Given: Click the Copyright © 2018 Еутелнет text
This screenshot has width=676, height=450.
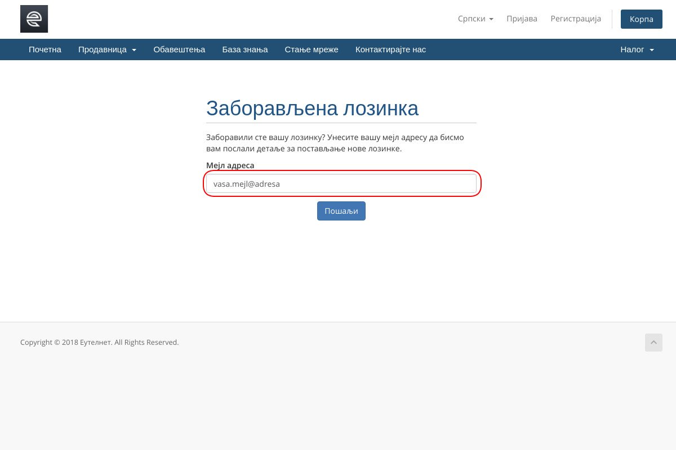Looking at the screenshot, I should pyautogui.click(x=66, y=342).
